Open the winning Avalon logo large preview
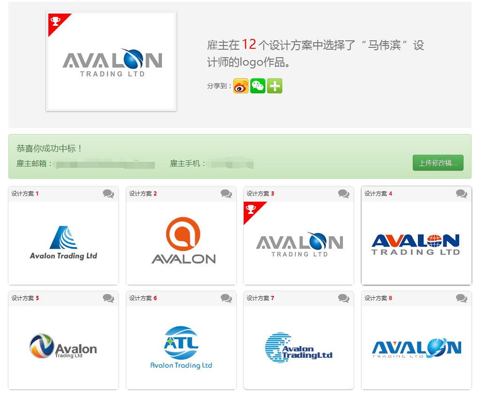The height and width of the screenshot is (393, 479). tap(112, 62)
